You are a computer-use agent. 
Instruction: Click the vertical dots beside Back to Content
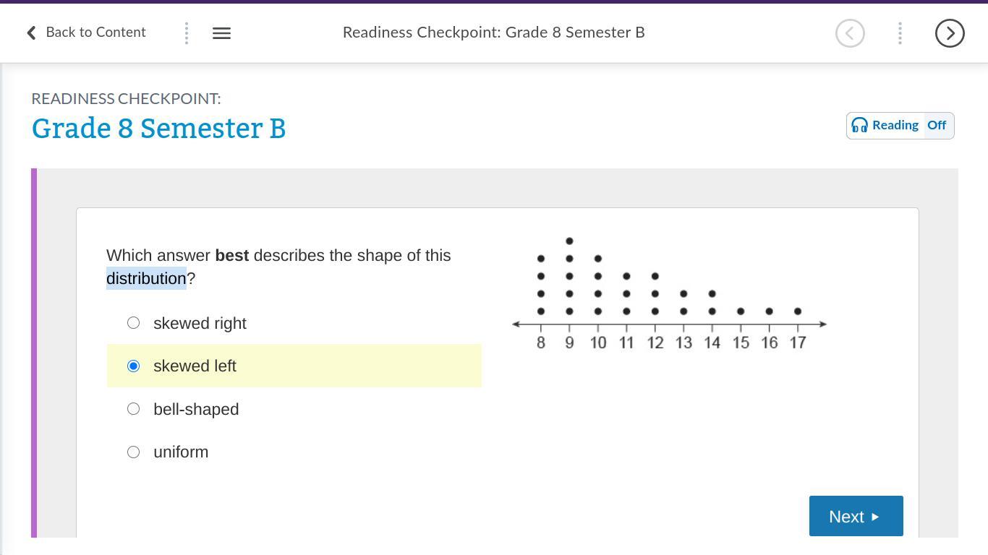click(187, 33)
